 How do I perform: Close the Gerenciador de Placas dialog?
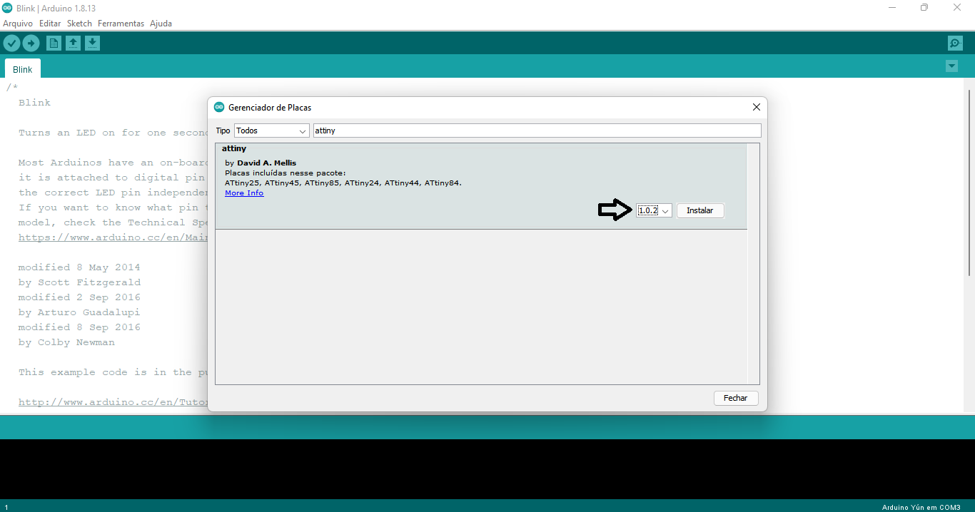757,108
